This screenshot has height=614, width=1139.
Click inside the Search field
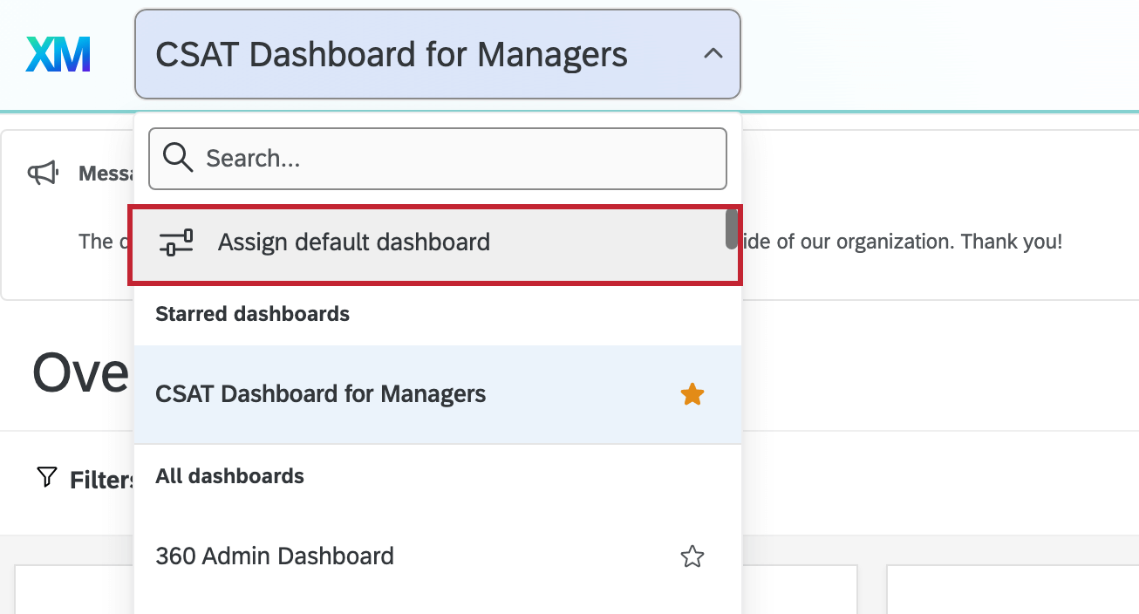tap(436, 158)
